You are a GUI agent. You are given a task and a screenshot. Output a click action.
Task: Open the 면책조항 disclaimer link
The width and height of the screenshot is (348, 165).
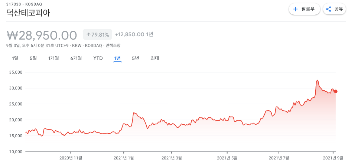click(x=113, y=46)
